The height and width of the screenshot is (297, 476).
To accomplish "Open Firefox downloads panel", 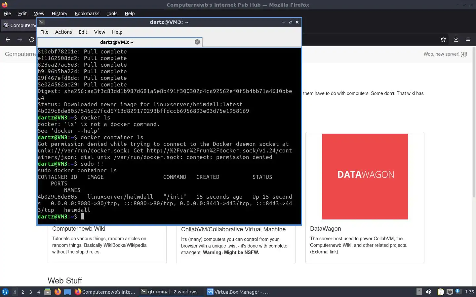I will (456, 39).
